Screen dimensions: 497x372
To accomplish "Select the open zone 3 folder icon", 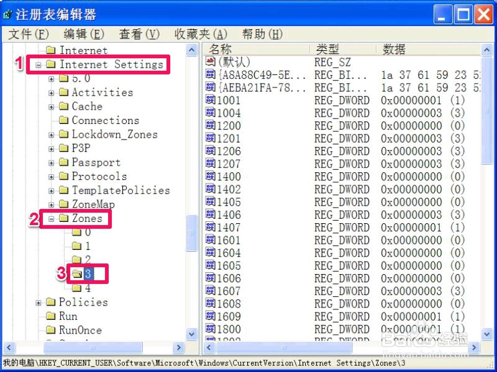I will 76,274.
